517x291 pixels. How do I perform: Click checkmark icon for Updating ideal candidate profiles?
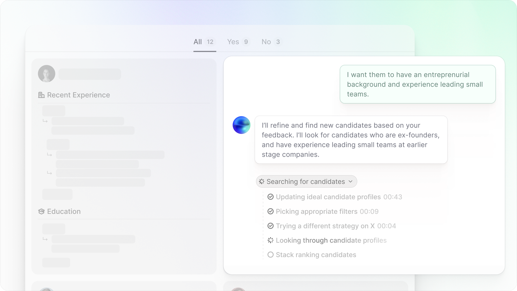(270, 197)
